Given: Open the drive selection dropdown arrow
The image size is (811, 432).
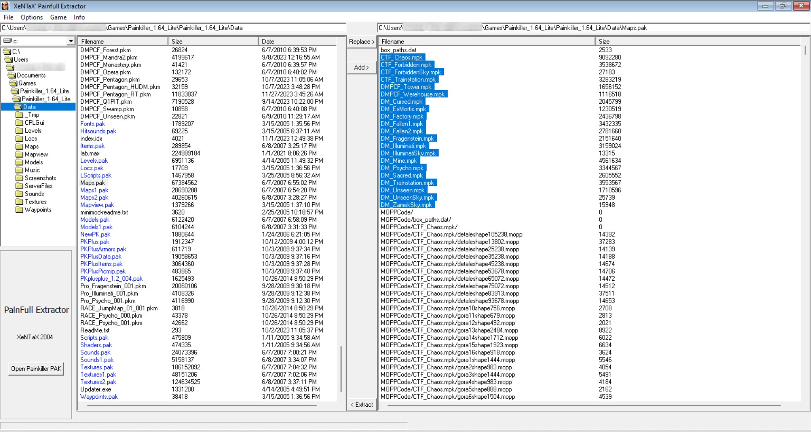Looking at the screenshot, I should tap(71, 41).
